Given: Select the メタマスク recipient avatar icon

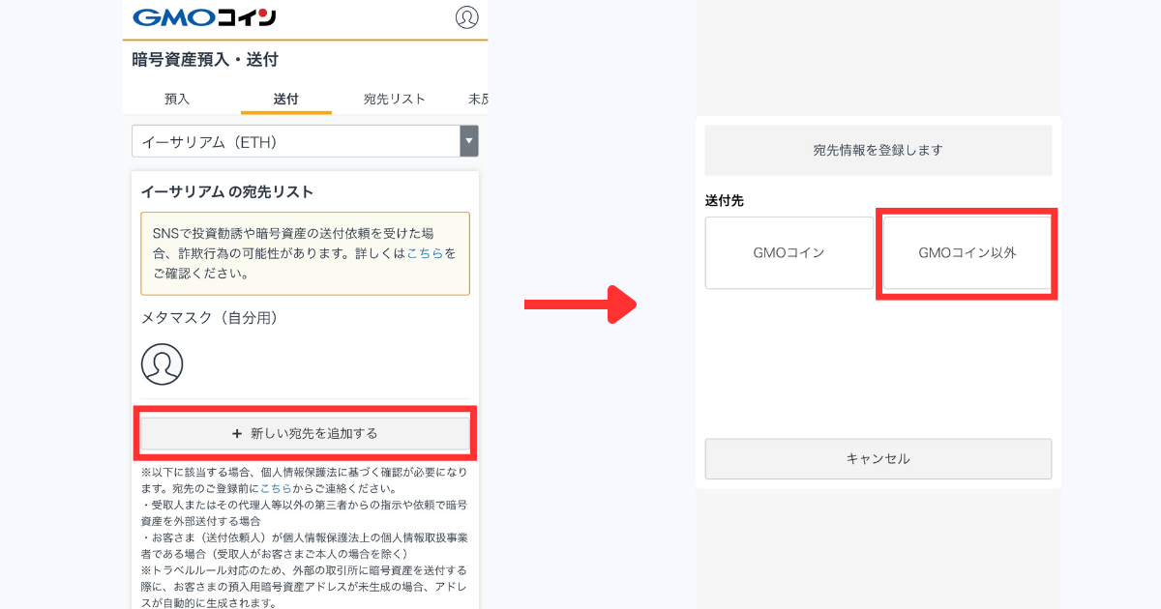Looking at the screenshot, I should [x=162, y=364].
